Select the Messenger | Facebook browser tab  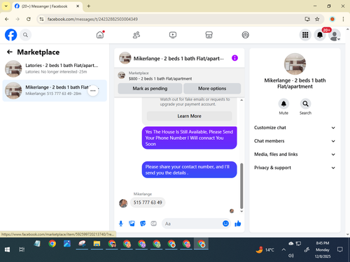tap(47, 6)
